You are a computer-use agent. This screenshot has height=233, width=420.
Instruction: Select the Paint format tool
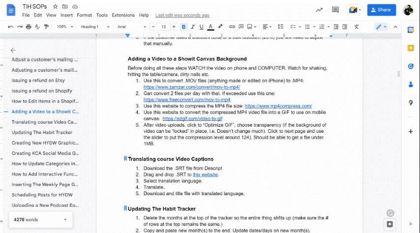pyautogui.click(x=45, y=27)
